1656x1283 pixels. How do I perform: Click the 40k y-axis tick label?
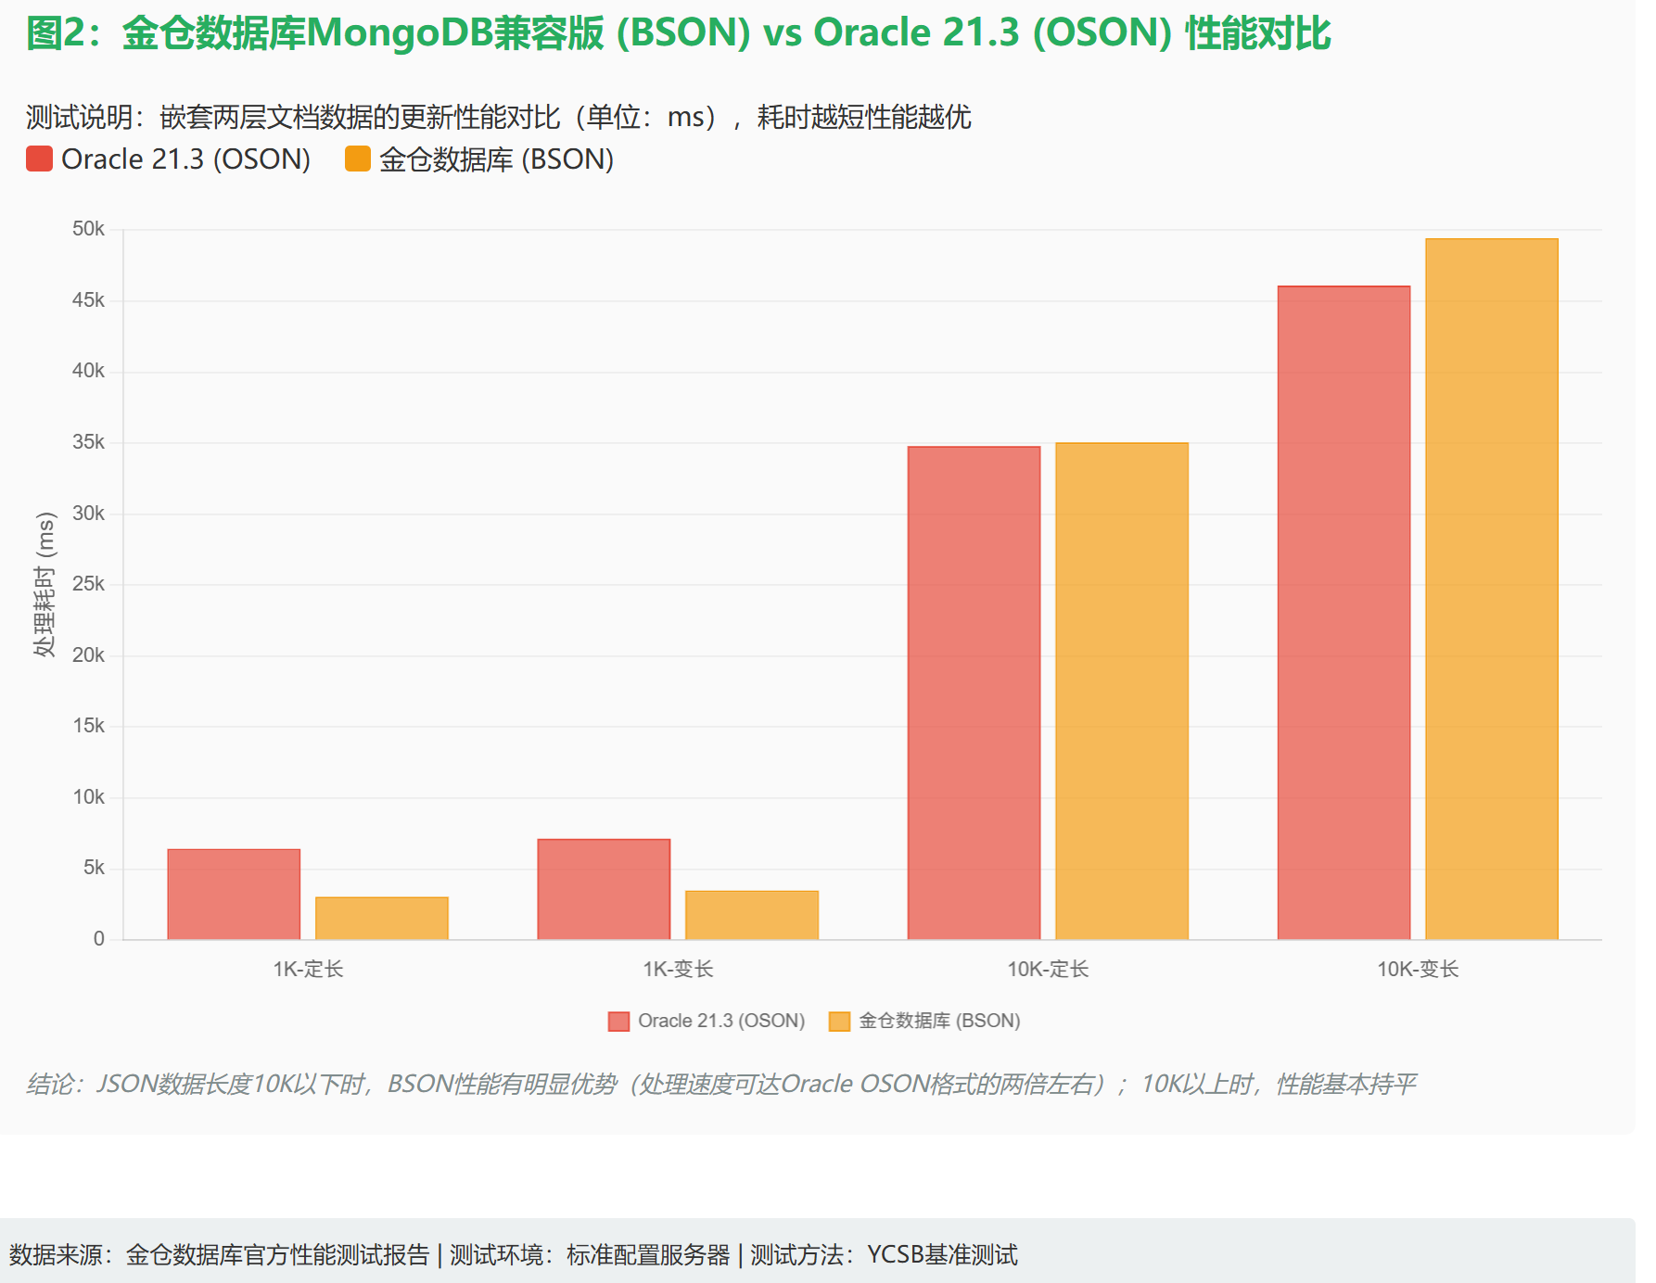[89, 371]
